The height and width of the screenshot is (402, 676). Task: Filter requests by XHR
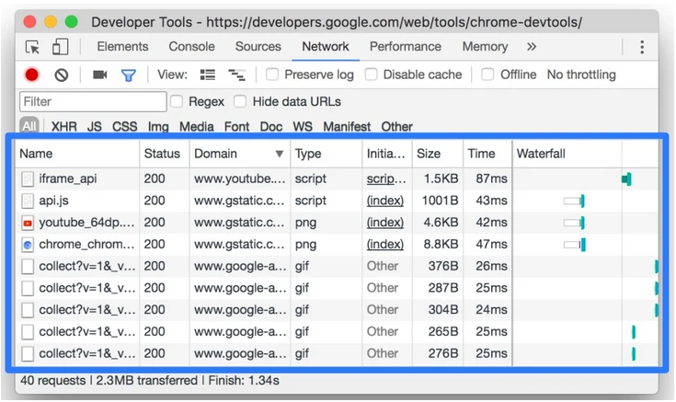pyautogui.click(x=63, y=126)
